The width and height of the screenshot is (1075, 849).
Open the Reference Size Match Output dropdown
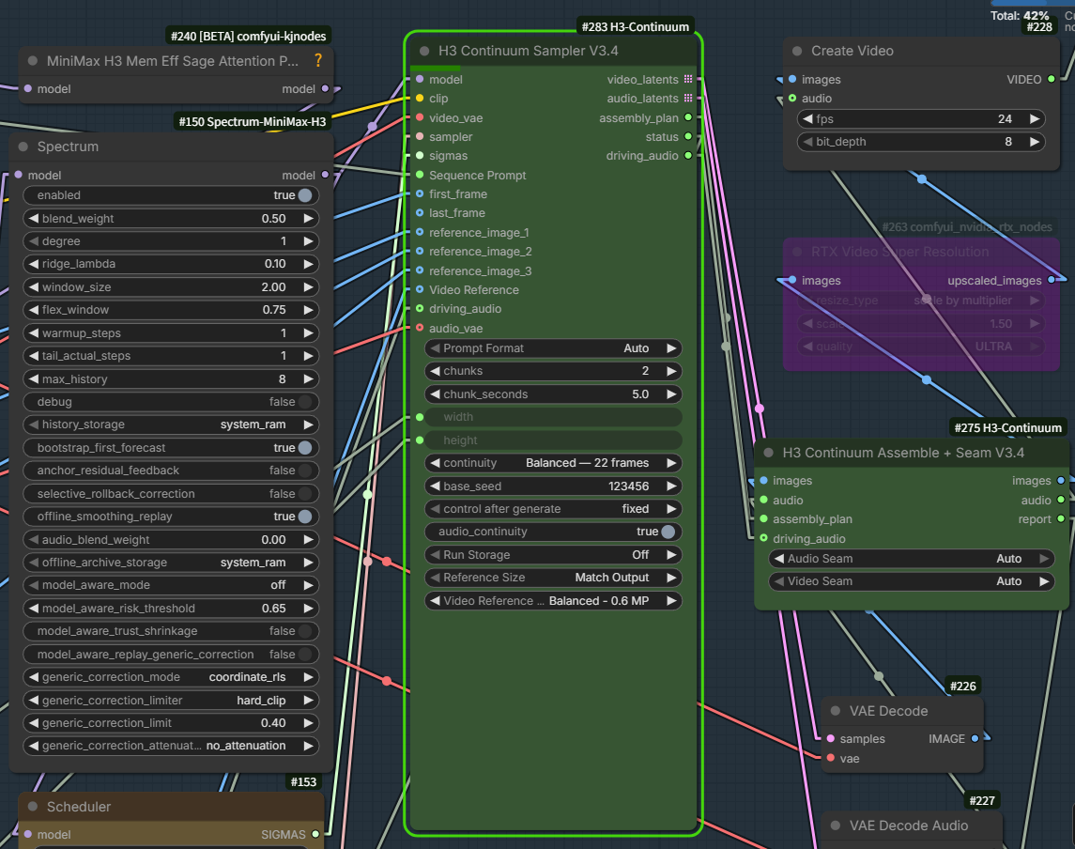tap(553, 578)
